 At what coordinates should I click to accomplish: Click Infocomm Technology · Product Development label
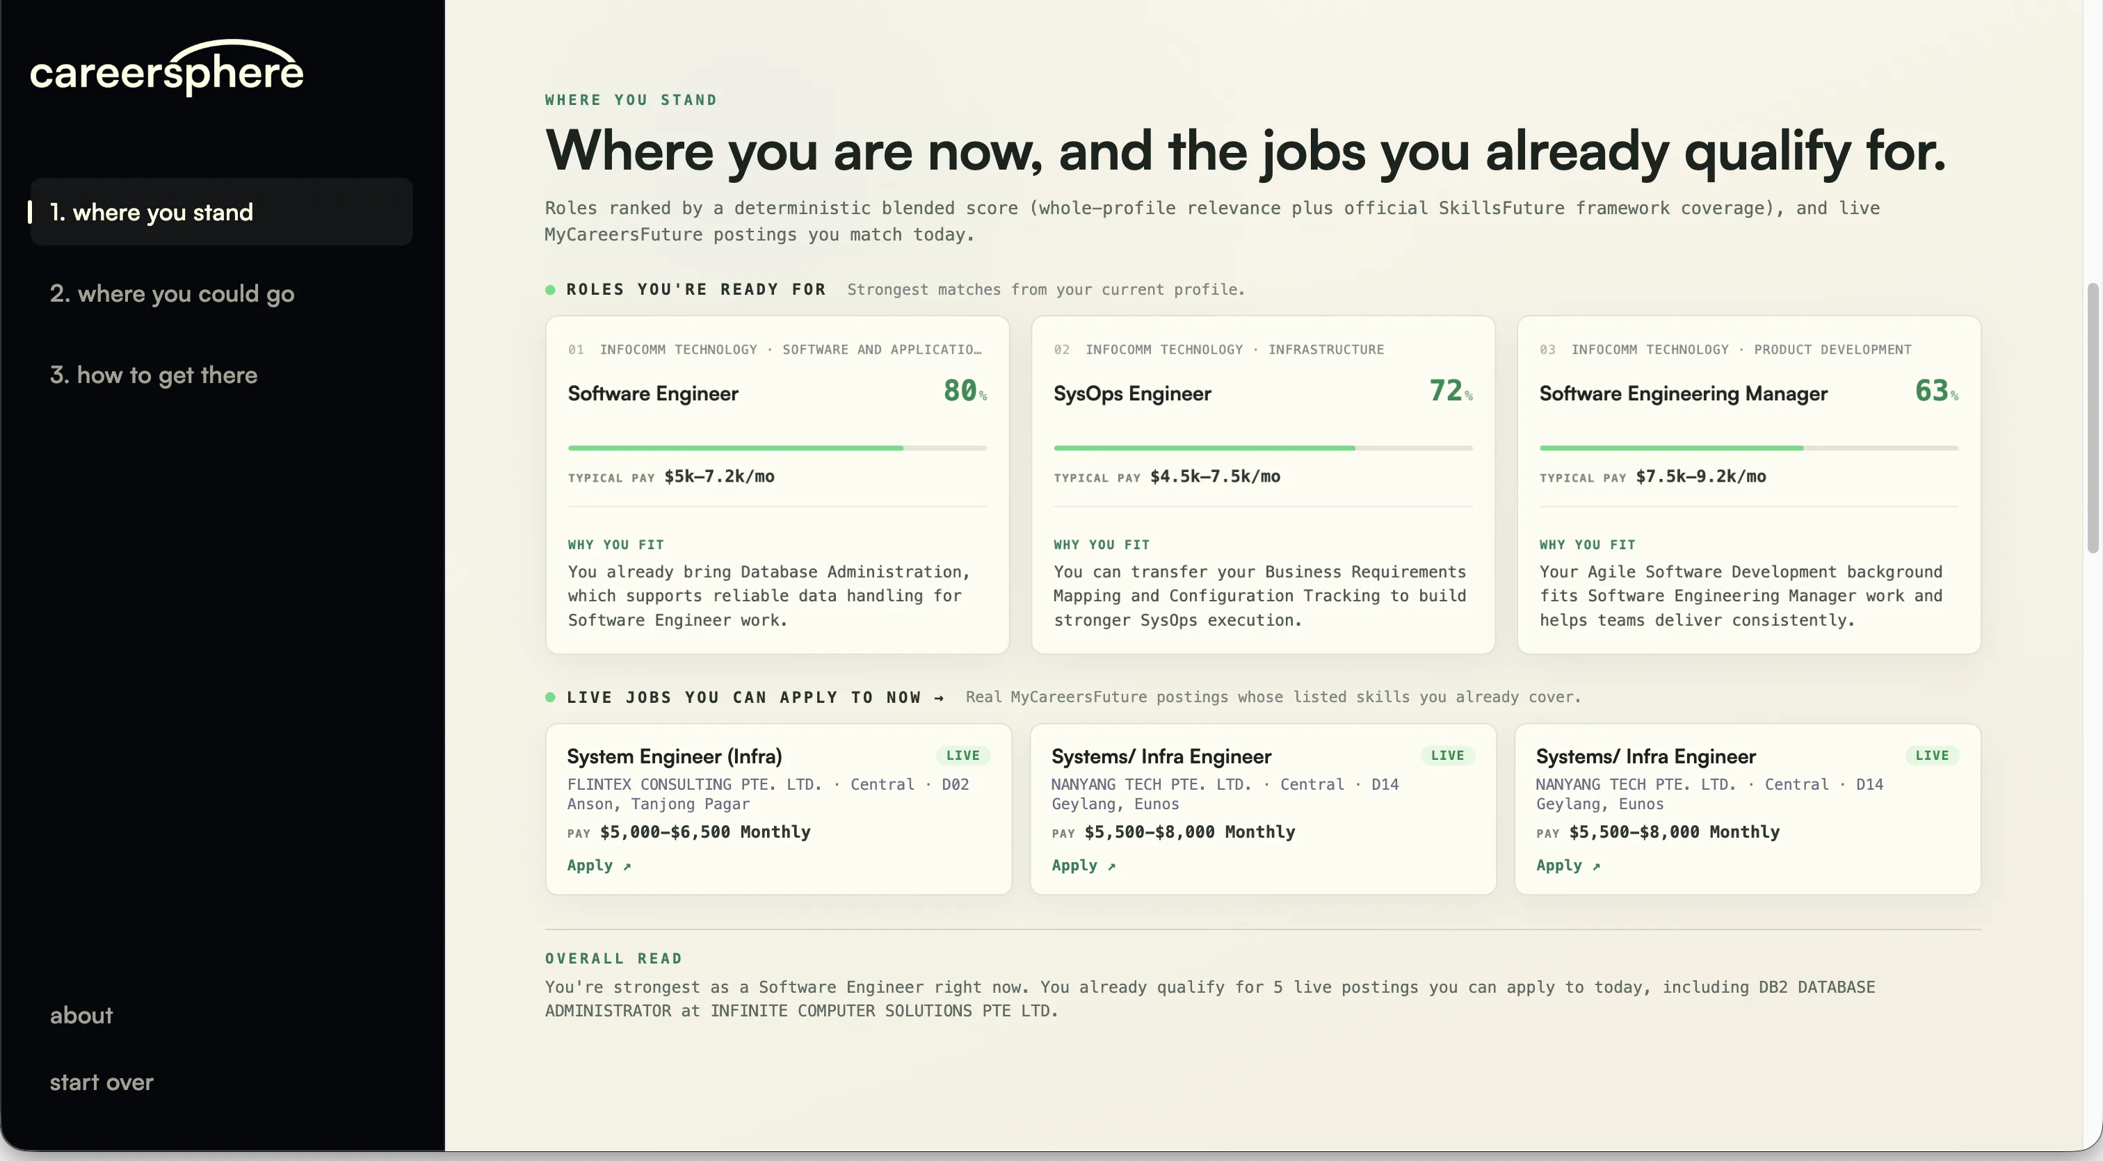click(1741, 350)
